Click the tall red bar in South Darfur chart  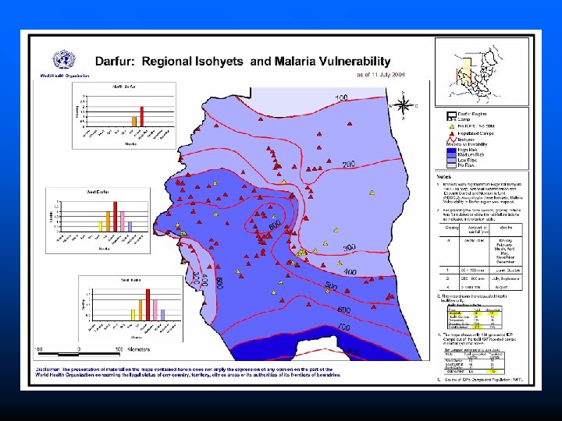click(148, 304)
